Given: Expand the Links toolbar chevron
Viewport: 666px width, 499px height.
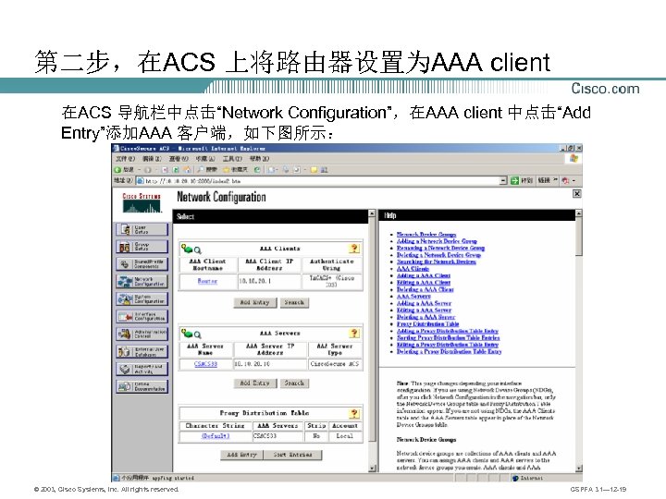Looking at the screenshot, I should click(x=555, y=180).
